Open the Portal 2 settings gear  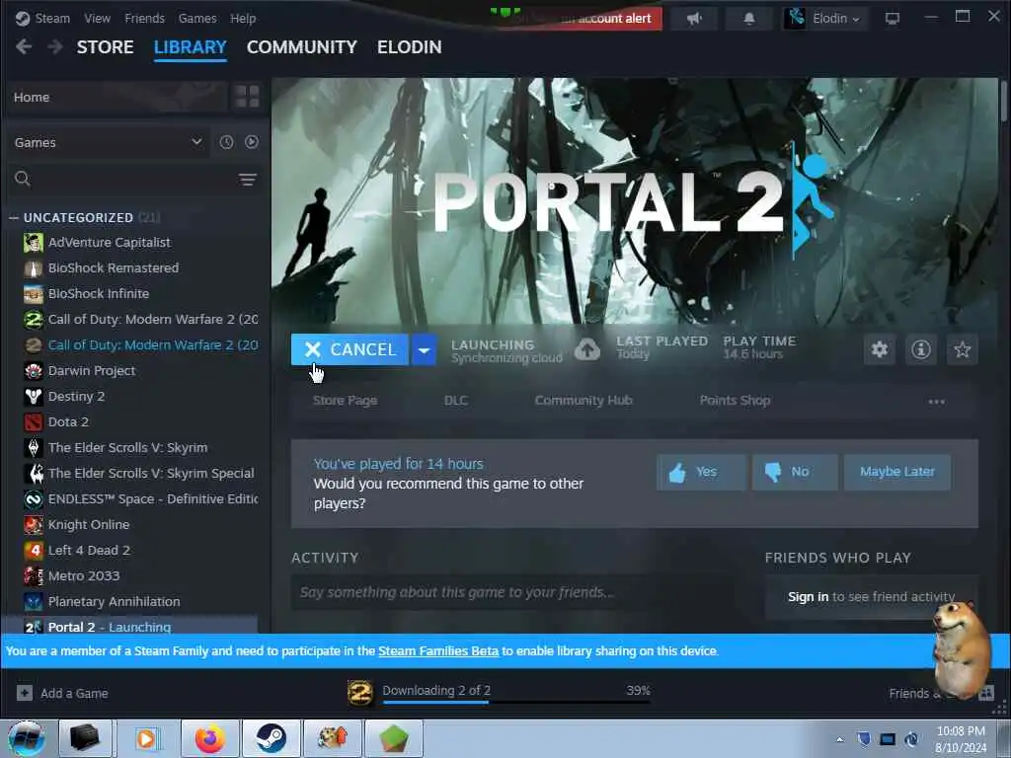880,349
